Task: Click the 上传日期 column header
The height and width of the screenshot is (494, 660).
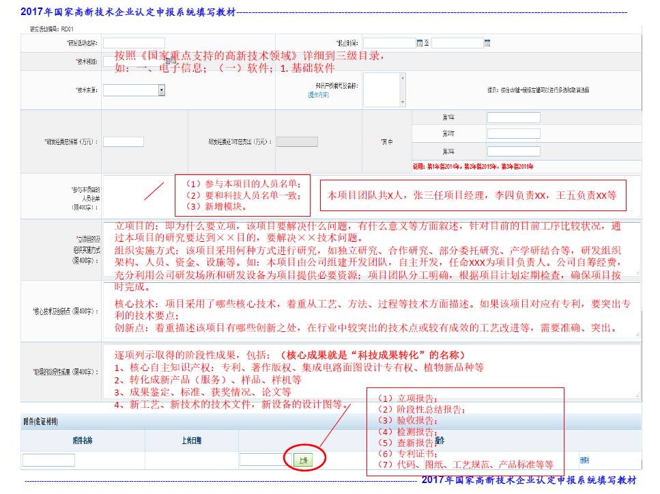Action: pyautogui.click(x=191, y=441)
